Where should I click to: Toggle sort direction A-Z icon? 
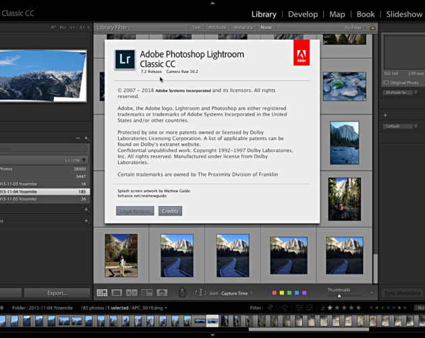tap(200, 293)
